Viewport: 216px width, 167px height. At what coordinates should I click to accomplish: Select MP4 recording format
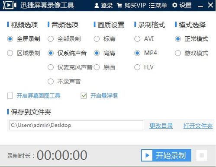[137, 53]
